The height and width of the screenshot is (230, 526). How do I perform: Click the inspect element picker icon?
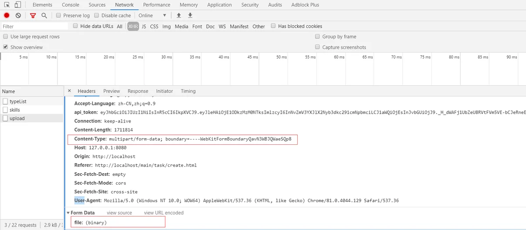coord(7,5)
